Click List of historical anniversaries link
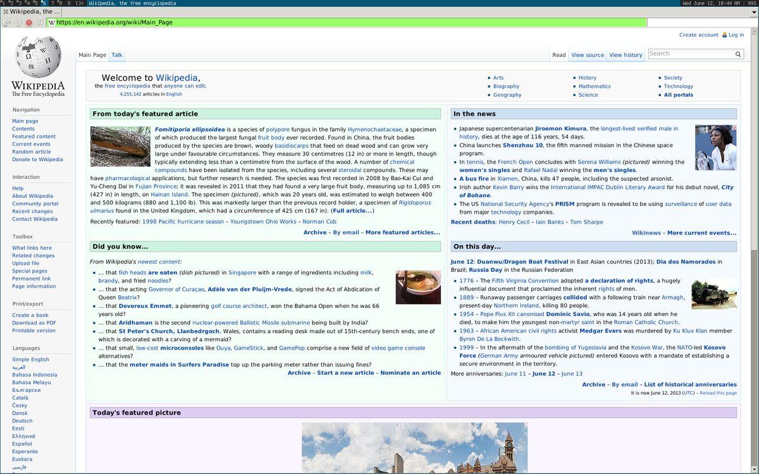Viewport: 759px width, 474px height. point(690,384)
